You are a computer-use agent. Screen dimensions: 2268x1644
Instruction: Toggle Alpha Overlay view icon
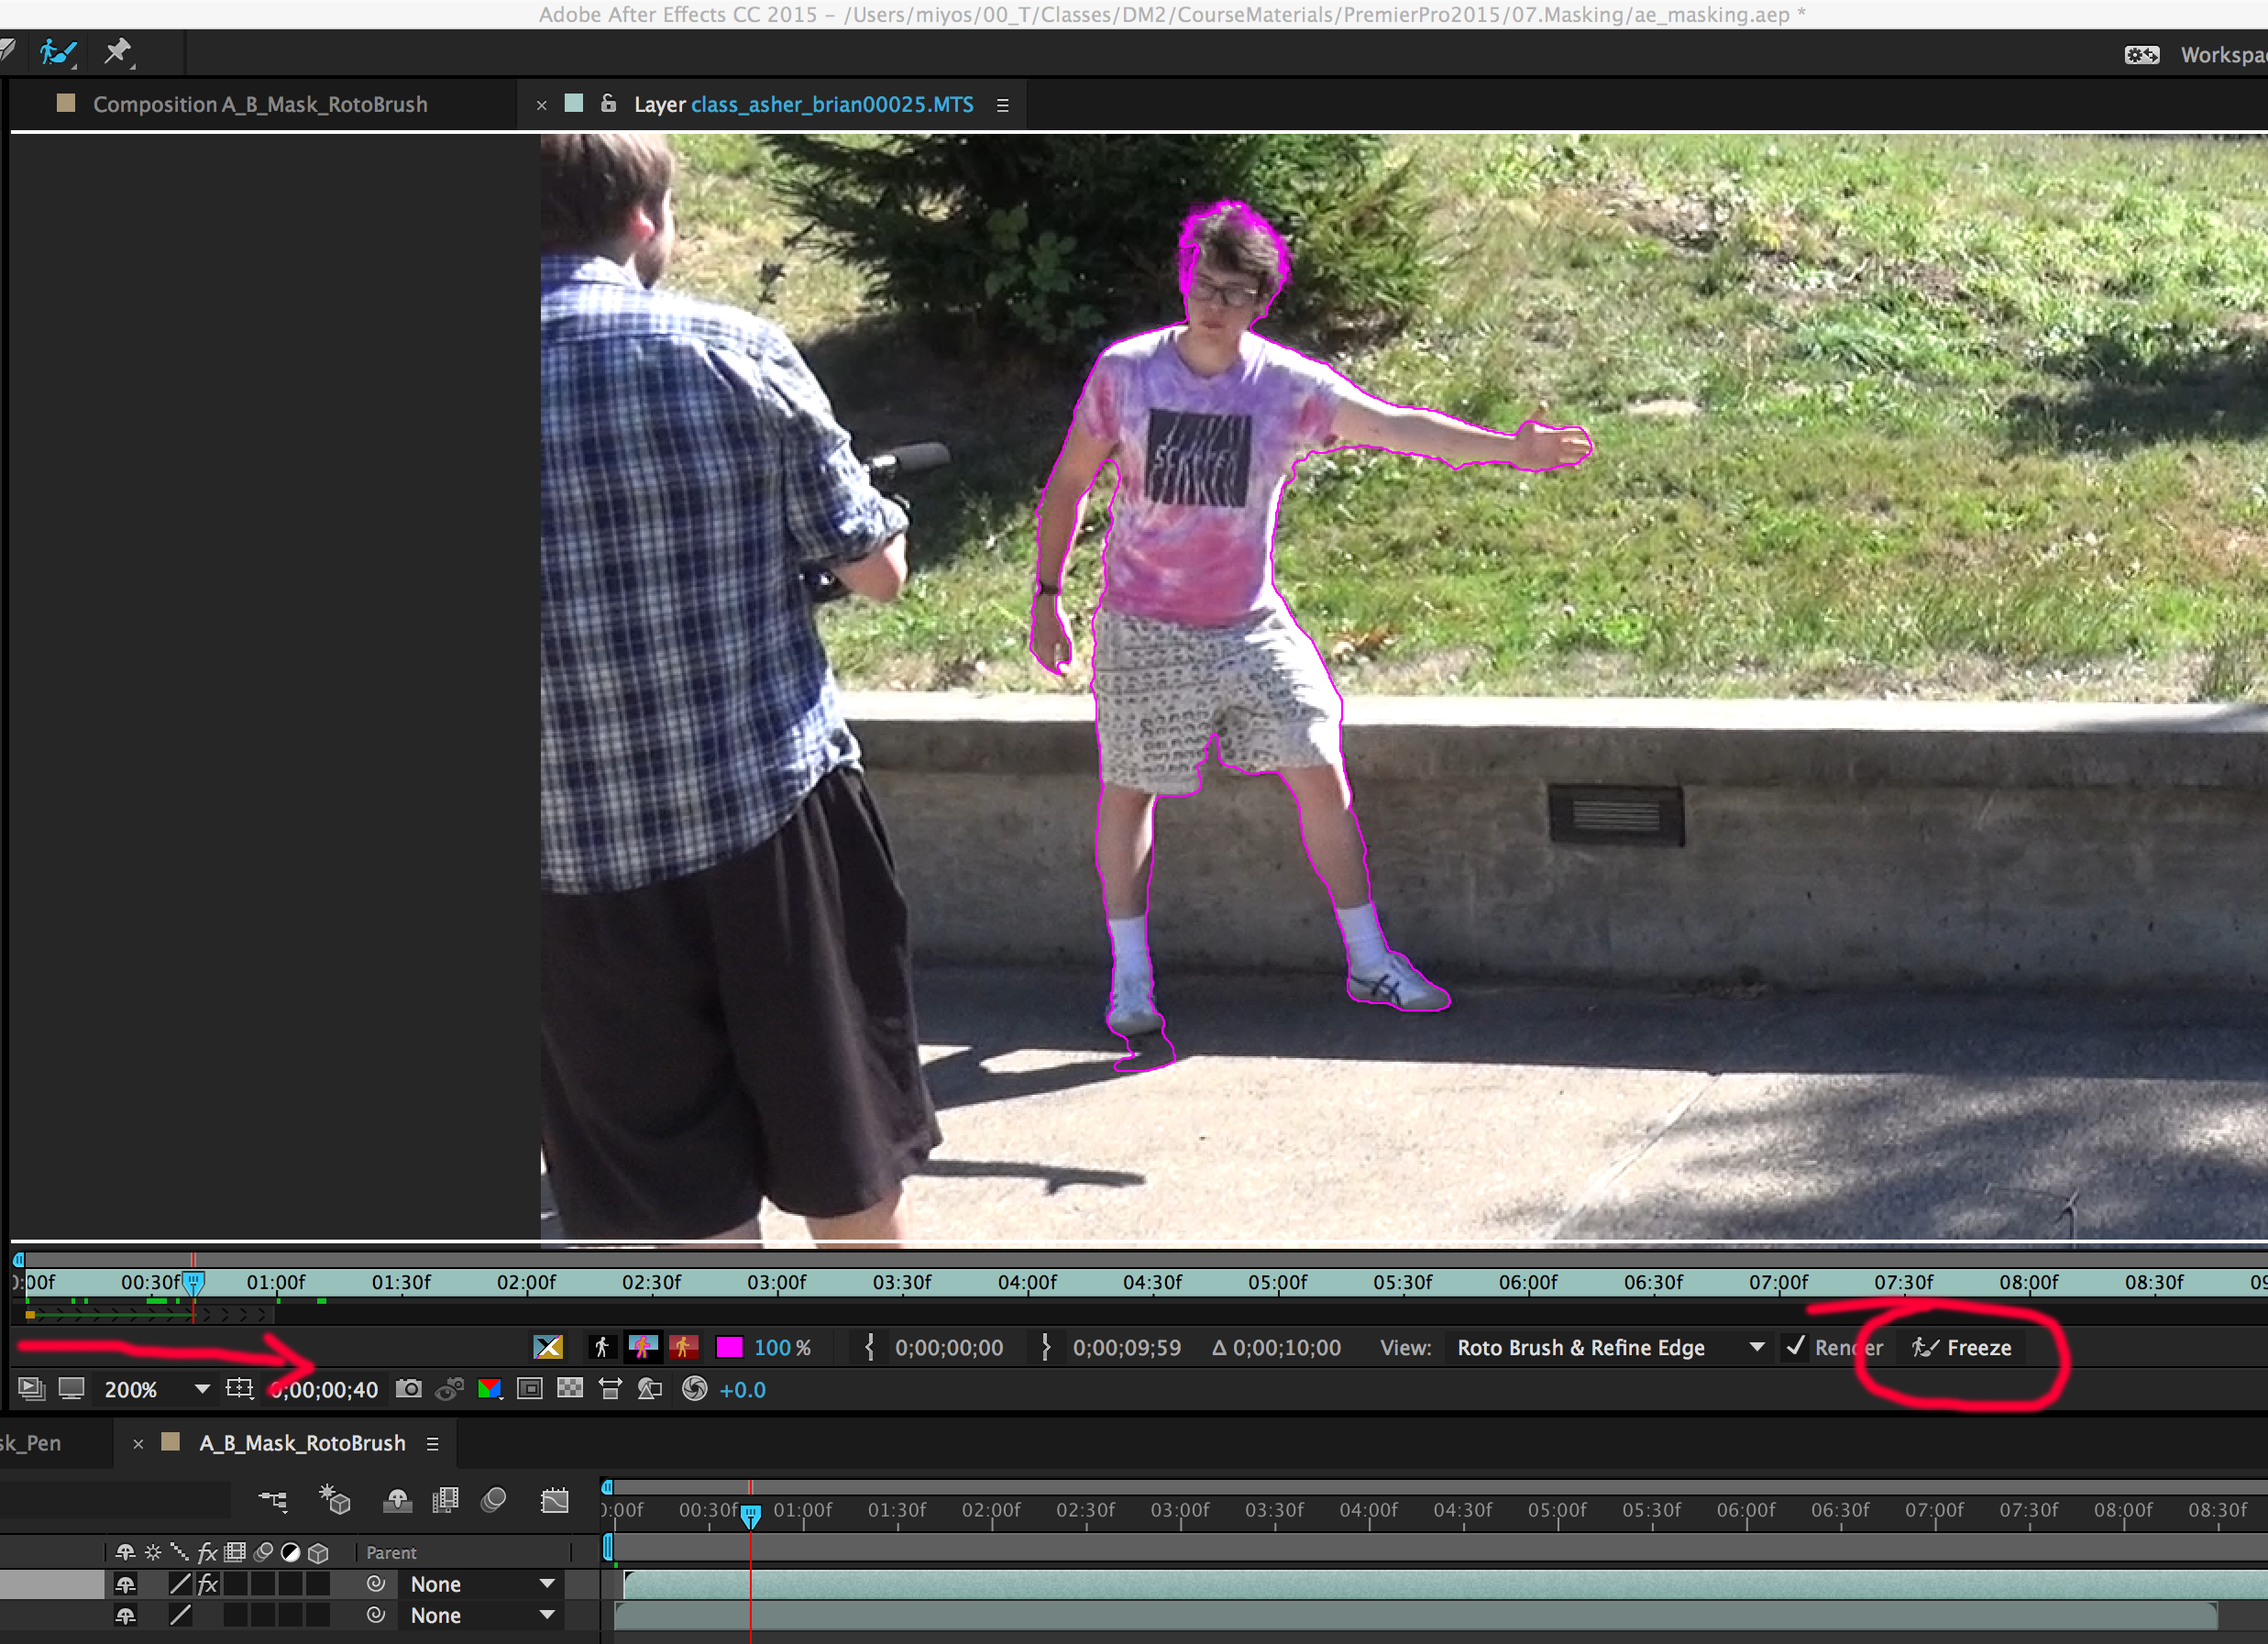[x=684, y=1347]
